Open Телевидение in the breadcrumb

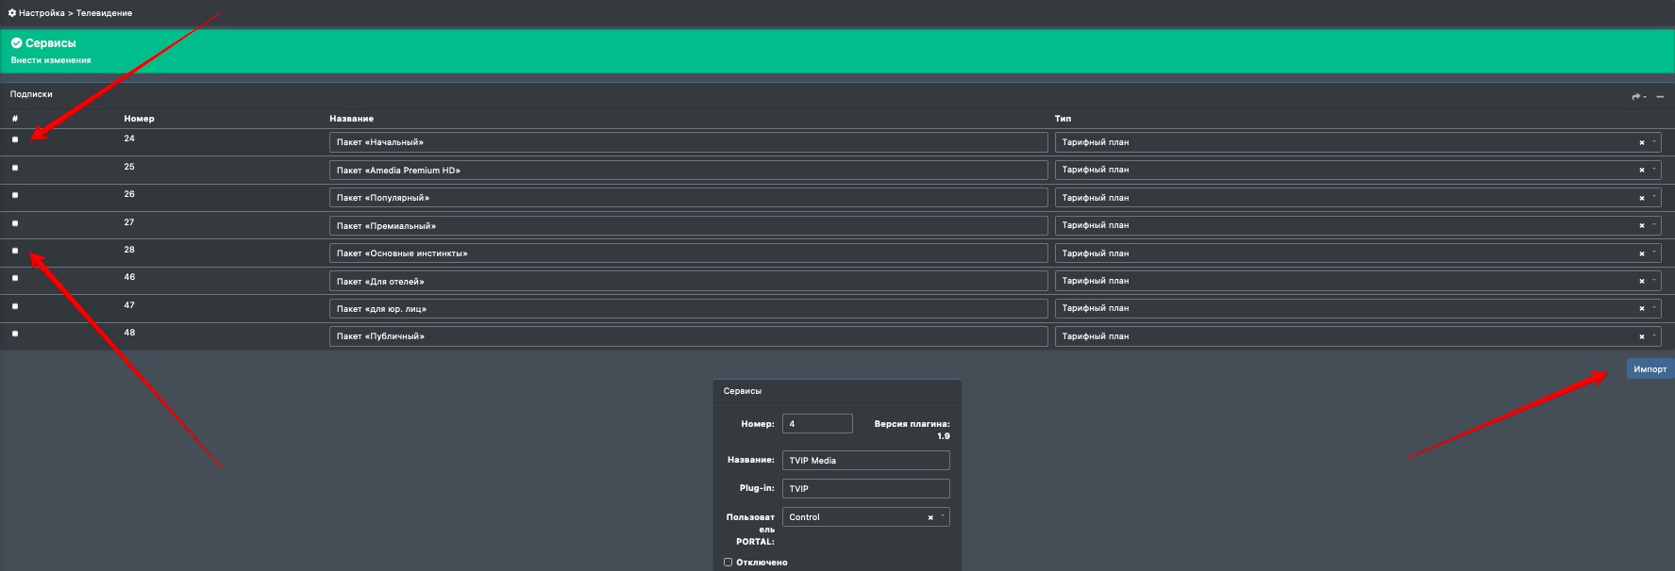104,13
